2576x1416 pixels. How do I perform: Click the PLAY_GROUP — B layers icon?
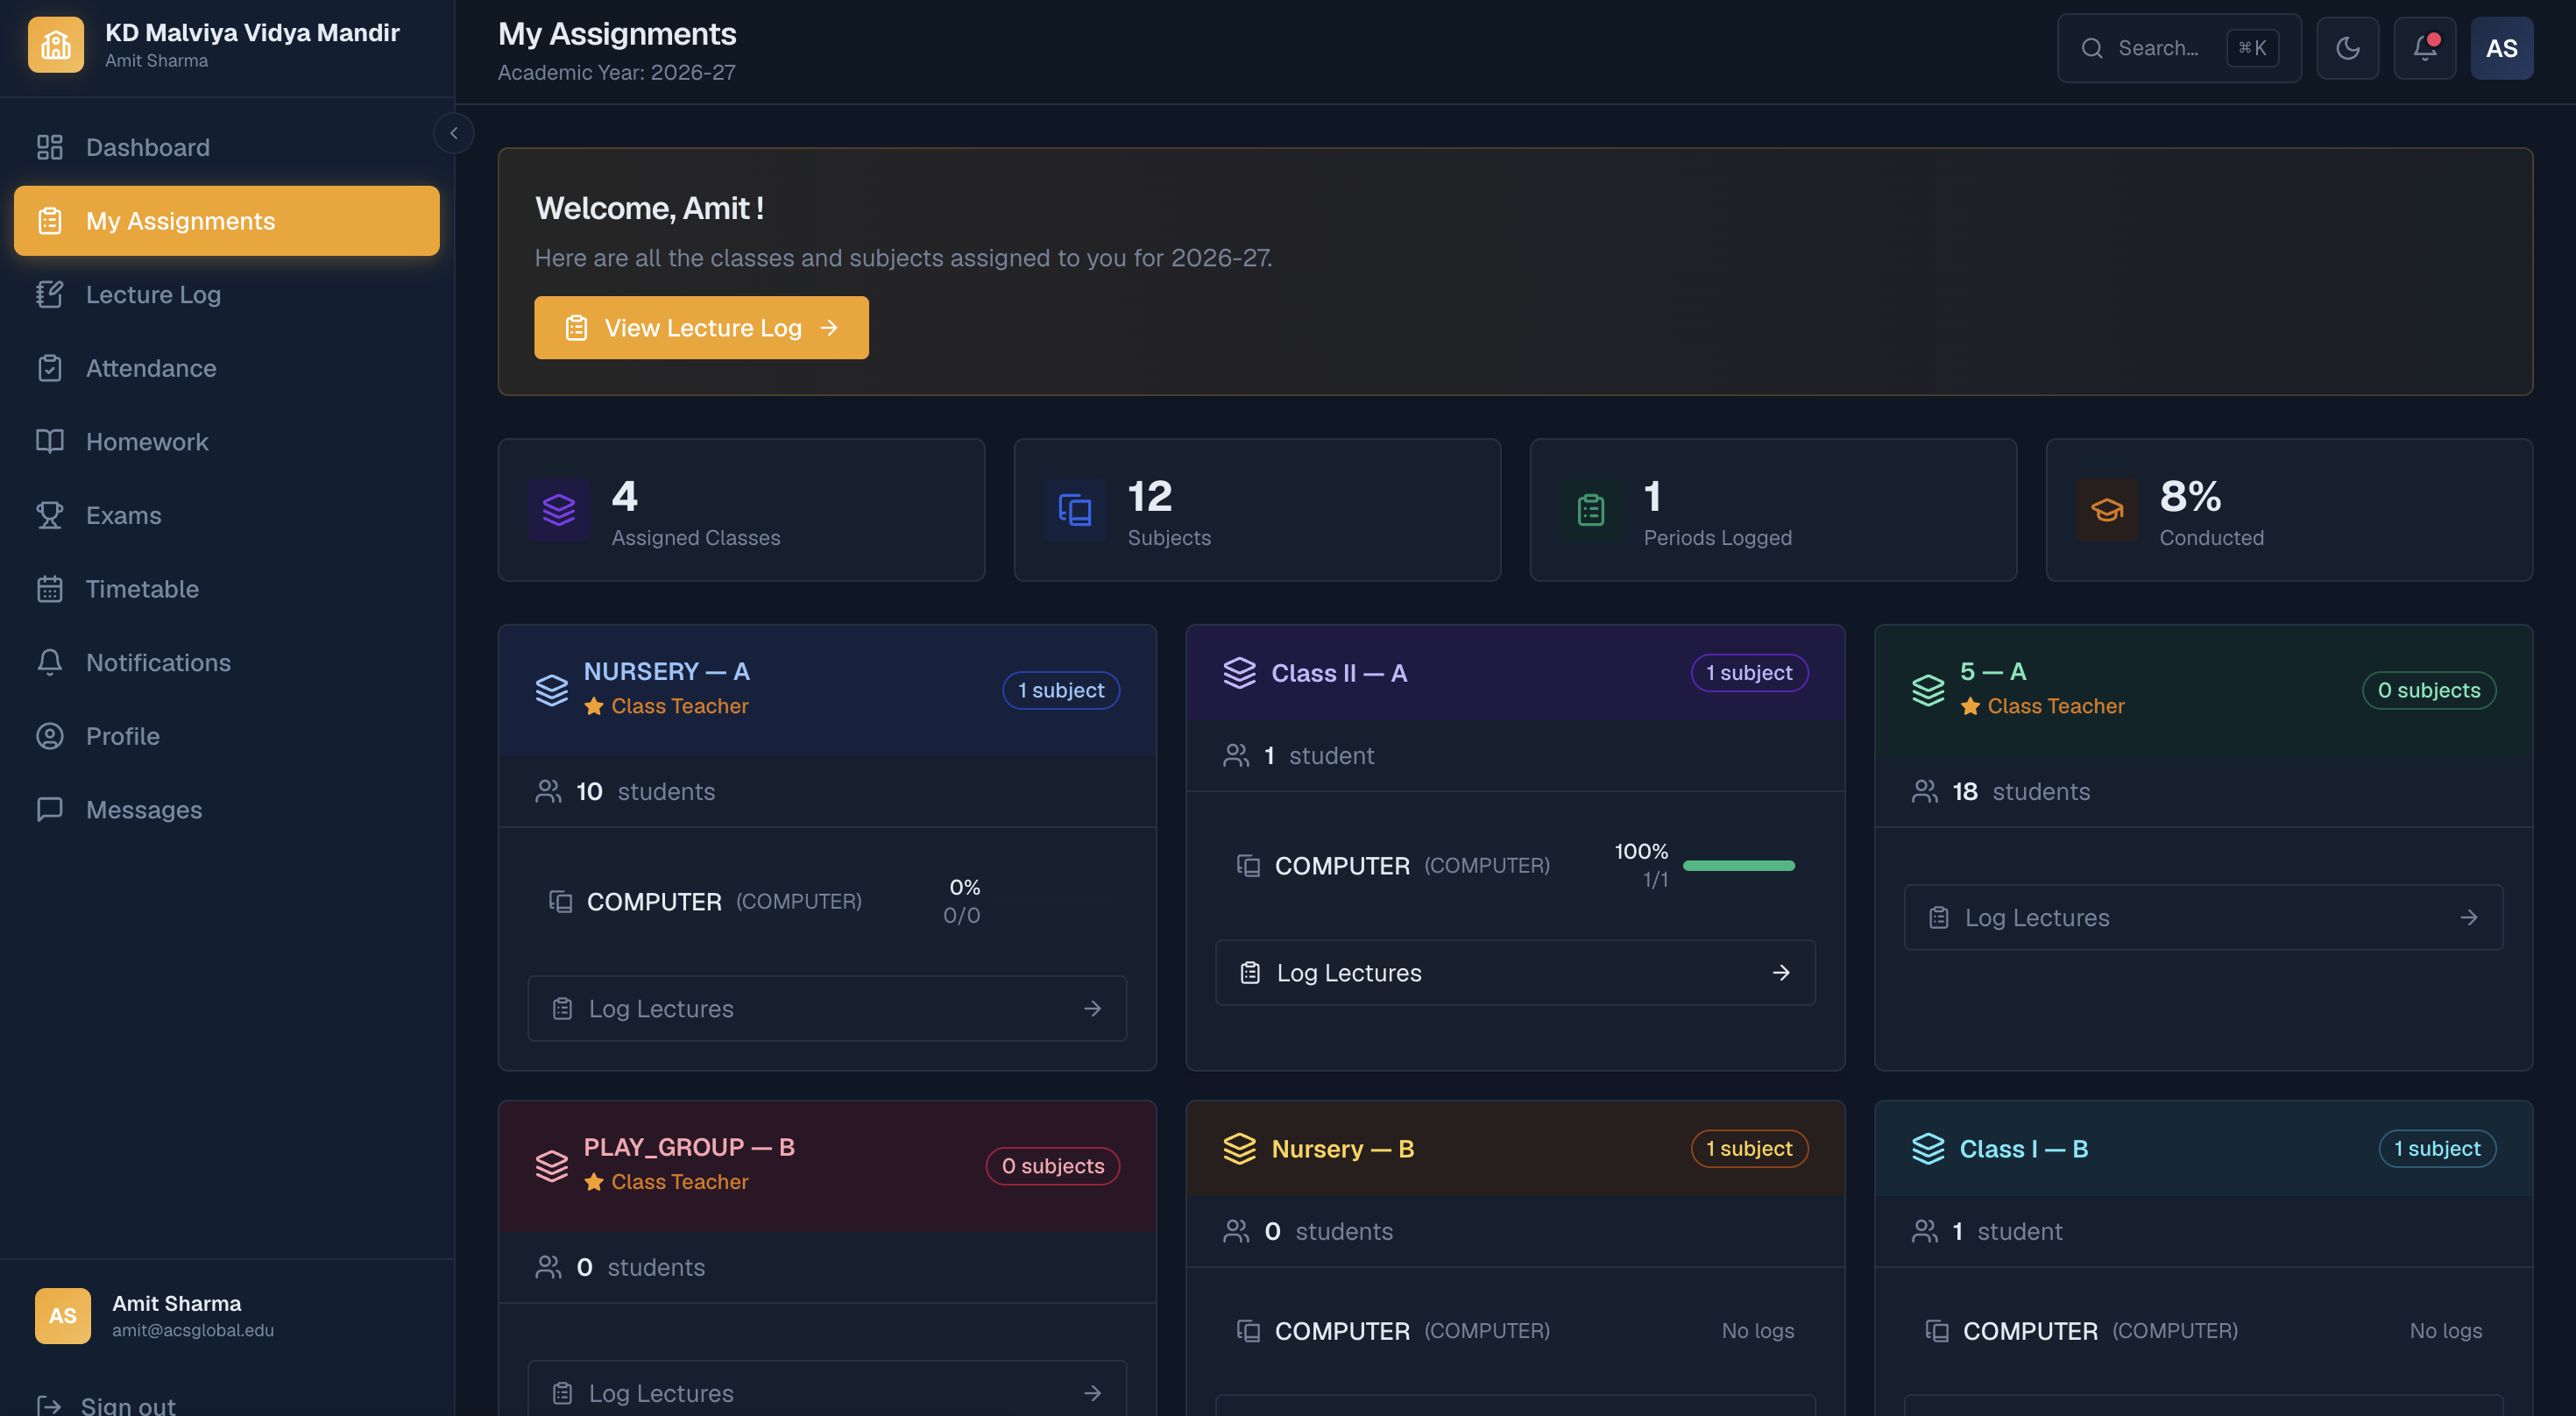click(552, 1166)
